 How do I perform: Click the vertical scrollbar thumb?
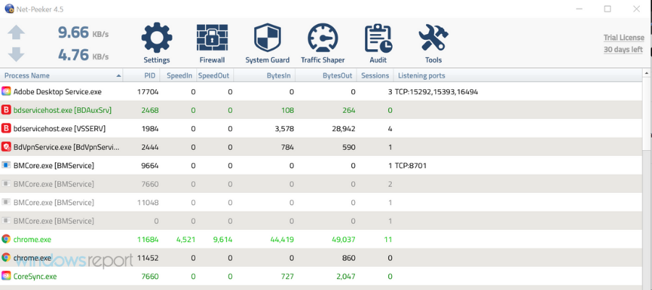click(647, 114)
